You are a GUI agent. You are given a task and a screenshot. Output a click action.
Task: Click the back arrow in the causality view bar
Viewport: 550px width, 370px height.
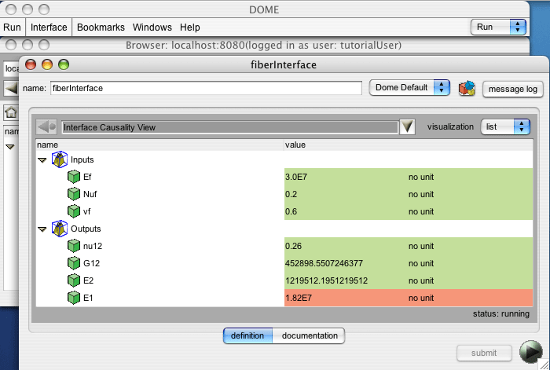[46, 127]
